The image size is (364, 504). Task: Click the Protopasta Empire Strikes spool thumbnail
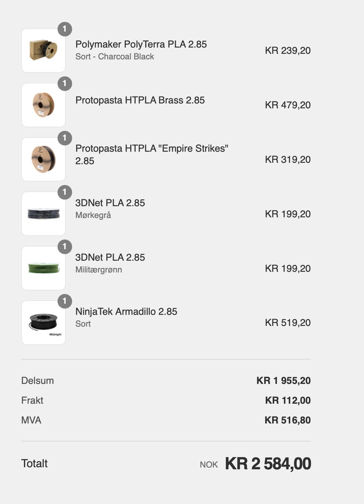coord(43,159)
